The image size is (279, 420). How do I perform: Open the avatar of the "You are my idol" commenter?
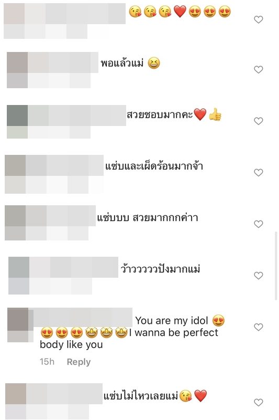pos(19,325)
